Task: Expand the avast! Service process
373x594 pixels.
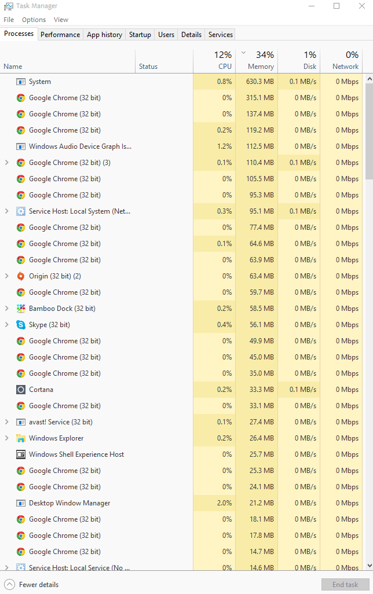Action: tap(6, 422)
